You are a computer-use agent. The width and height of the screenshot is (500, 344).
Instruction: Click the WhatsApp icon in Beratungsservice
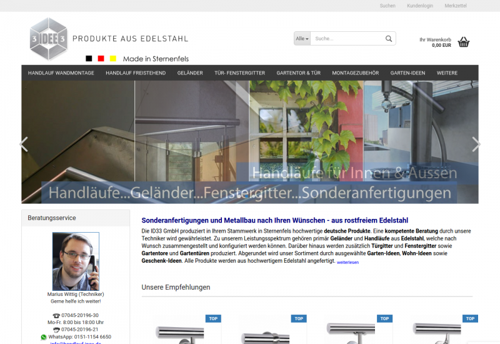point(44,337)
